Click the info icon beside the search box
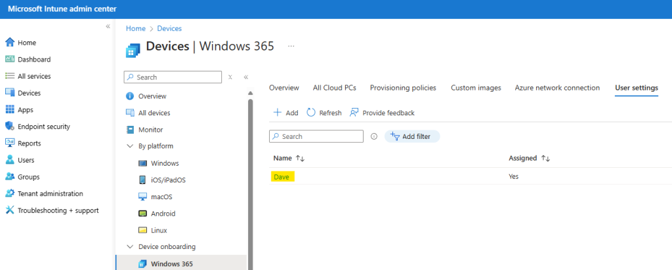Screen dimensions: 672x270 tap(373, 136)
